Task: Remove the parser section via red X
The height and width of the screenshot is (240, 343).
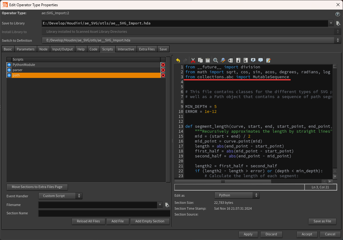Action: (163, 70)
